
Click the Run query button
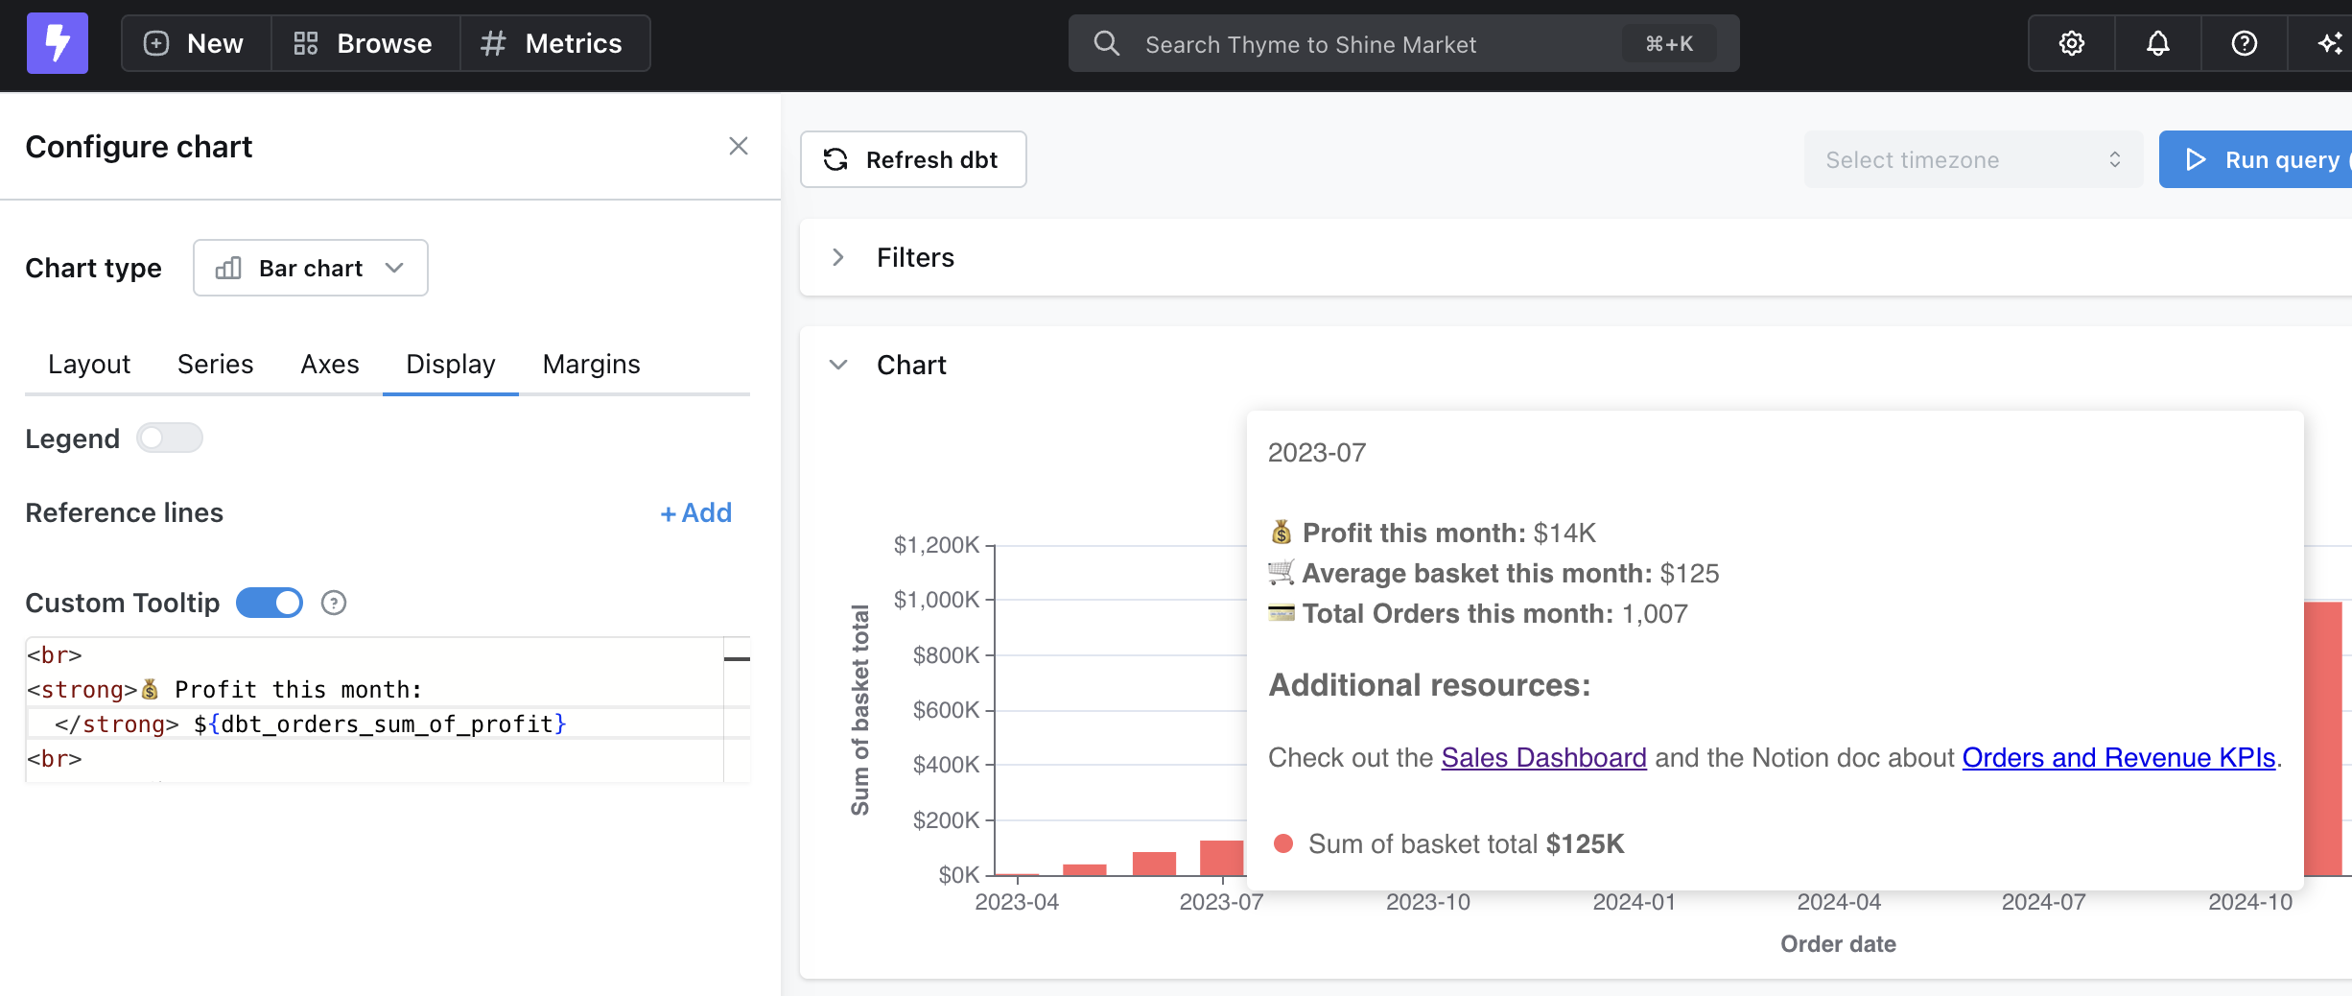coord(2282,159)
